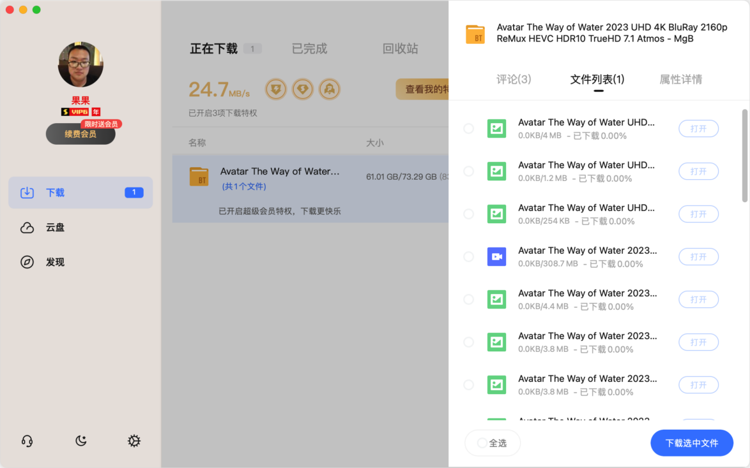Image resolution: width=750 pixels, height=468 pixels.
Task: Click the 已开启3项下载特权 text
Action: (x=223, y=113)
